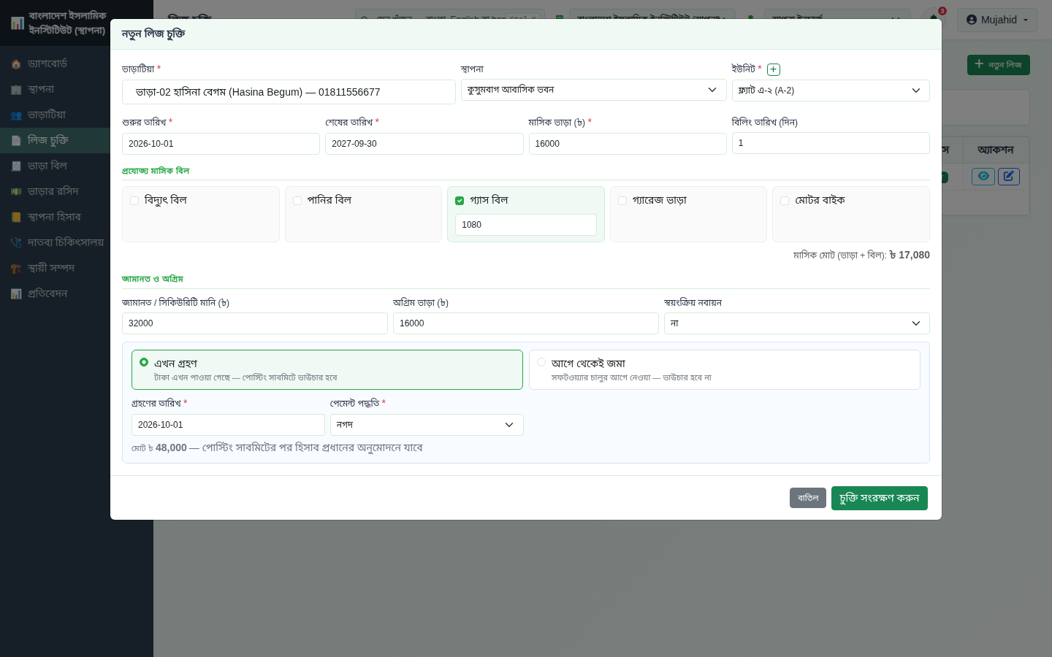Click the green plus icon beside ইউনিট

tap(774, 69)
